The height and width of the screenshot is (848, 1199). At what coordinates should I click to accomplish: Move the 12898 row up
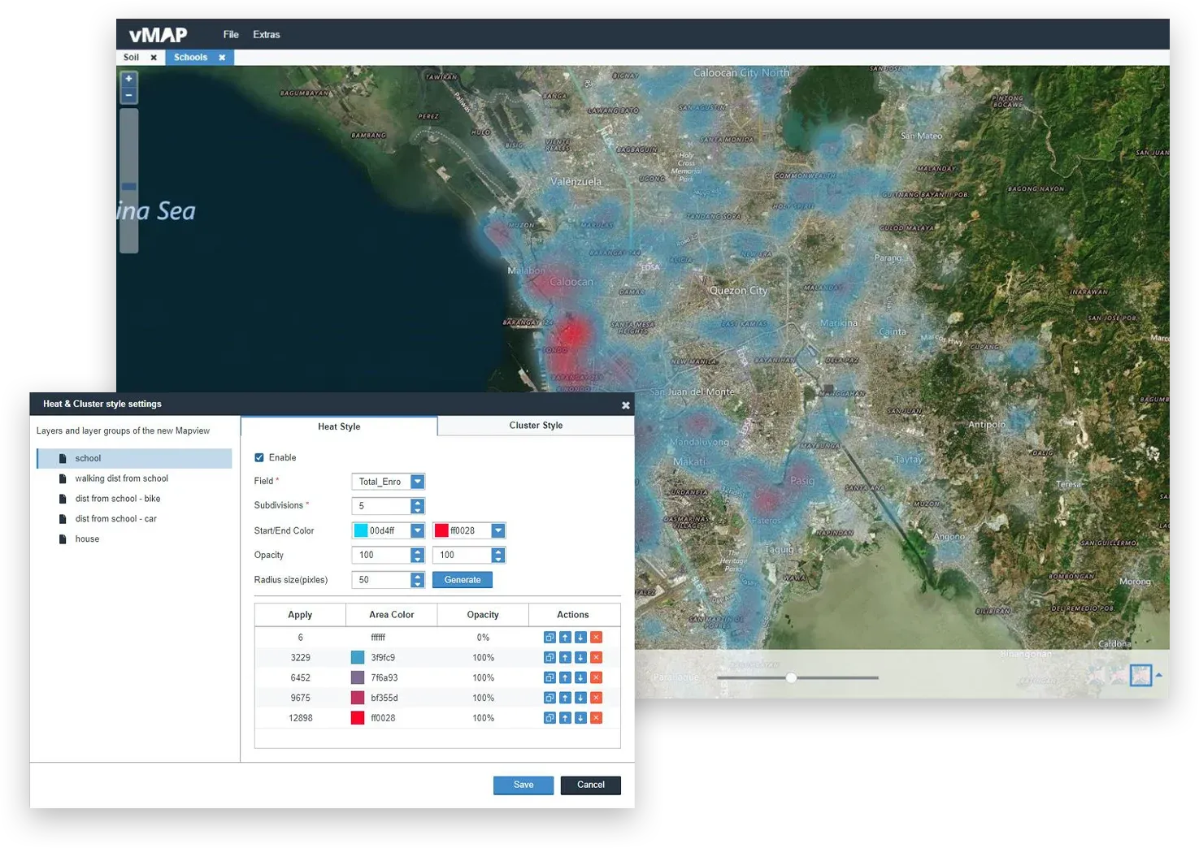point(565,718)
